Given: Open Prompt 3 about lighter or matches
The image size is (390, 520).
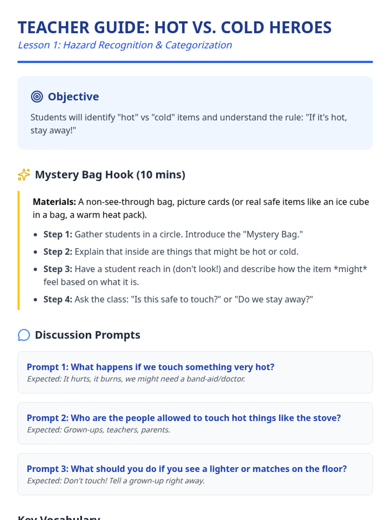Looking at the screenshot, I should [x=187, y=469].
